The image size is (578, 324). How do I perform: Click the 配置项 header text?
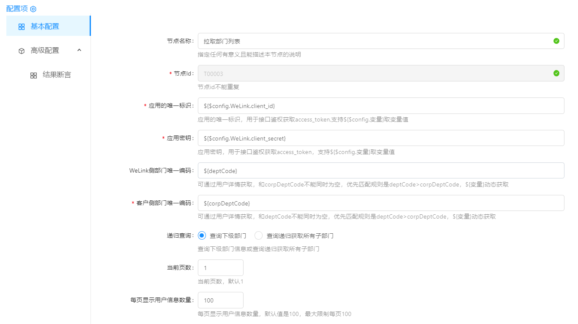(17, 9)
